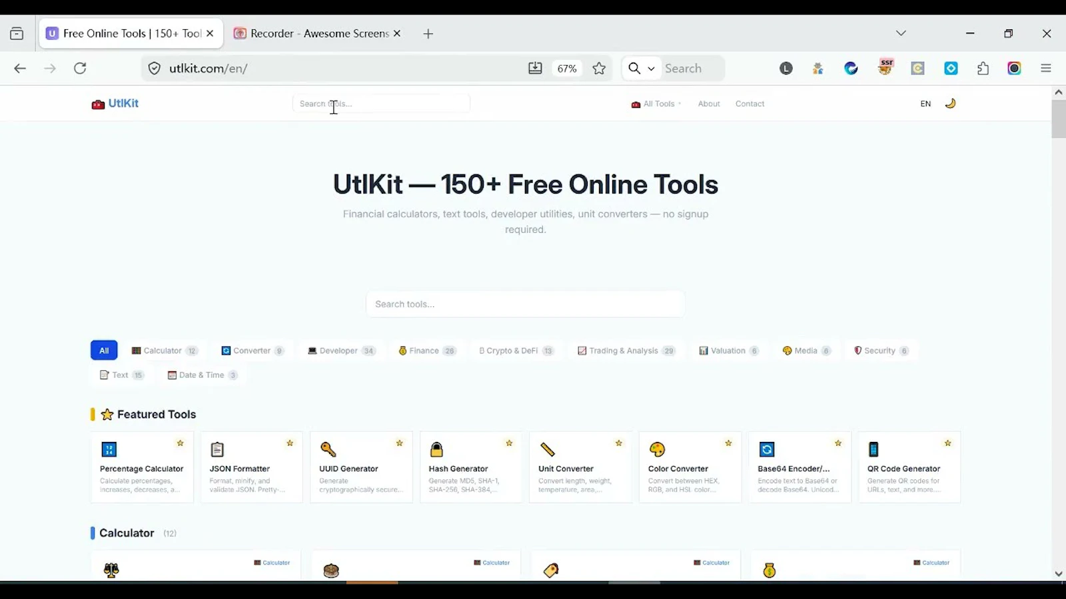Open the All Tools dropdown menu
Viewport: 1066px width, 599px height.
point(656,104)
